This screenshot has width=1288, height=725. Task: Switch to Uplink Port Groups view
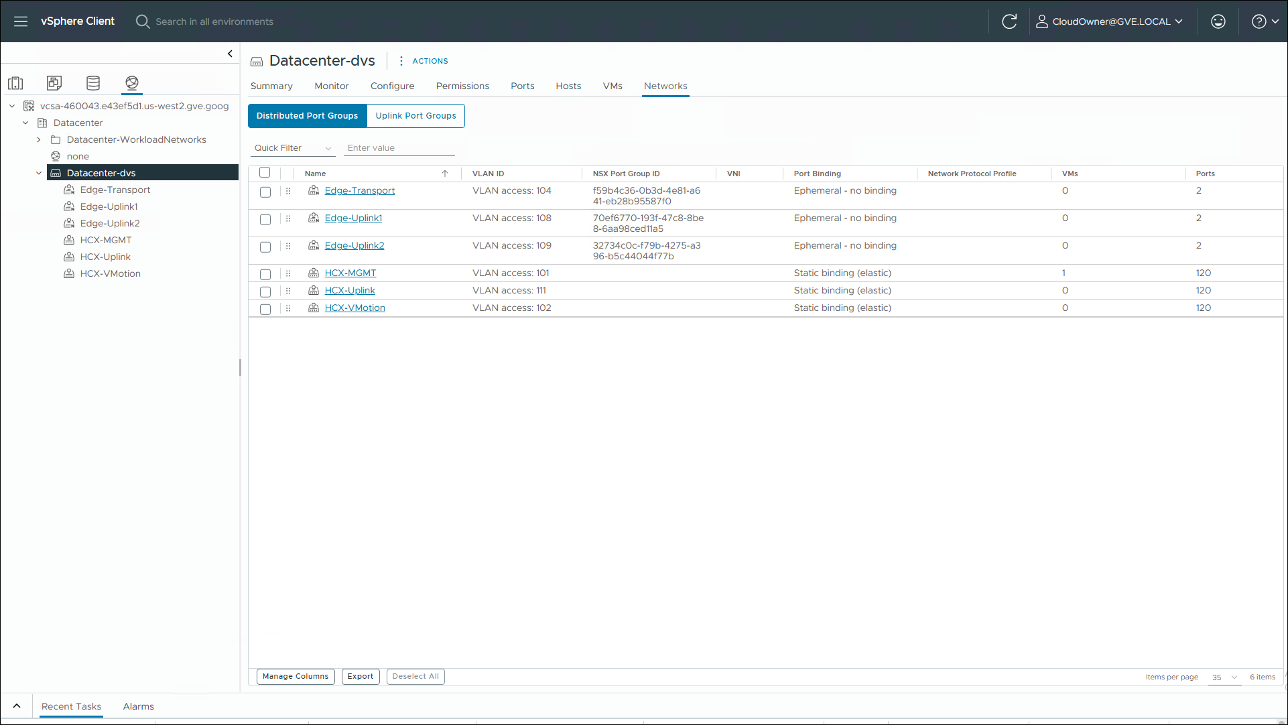415,116
